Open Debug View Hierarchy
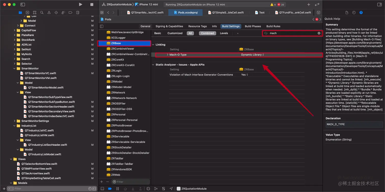Screen dimensions: 385x192 pos(148,189)
